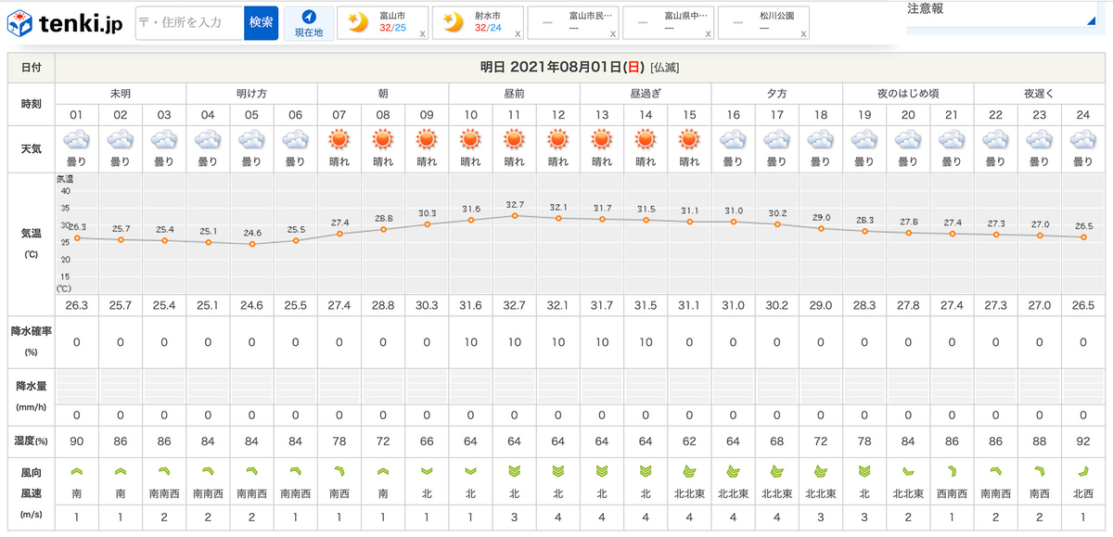This screenshot has width=1113, height=537.
Task: Click the 昼過ぎ time period header
Action: (646, 94)
